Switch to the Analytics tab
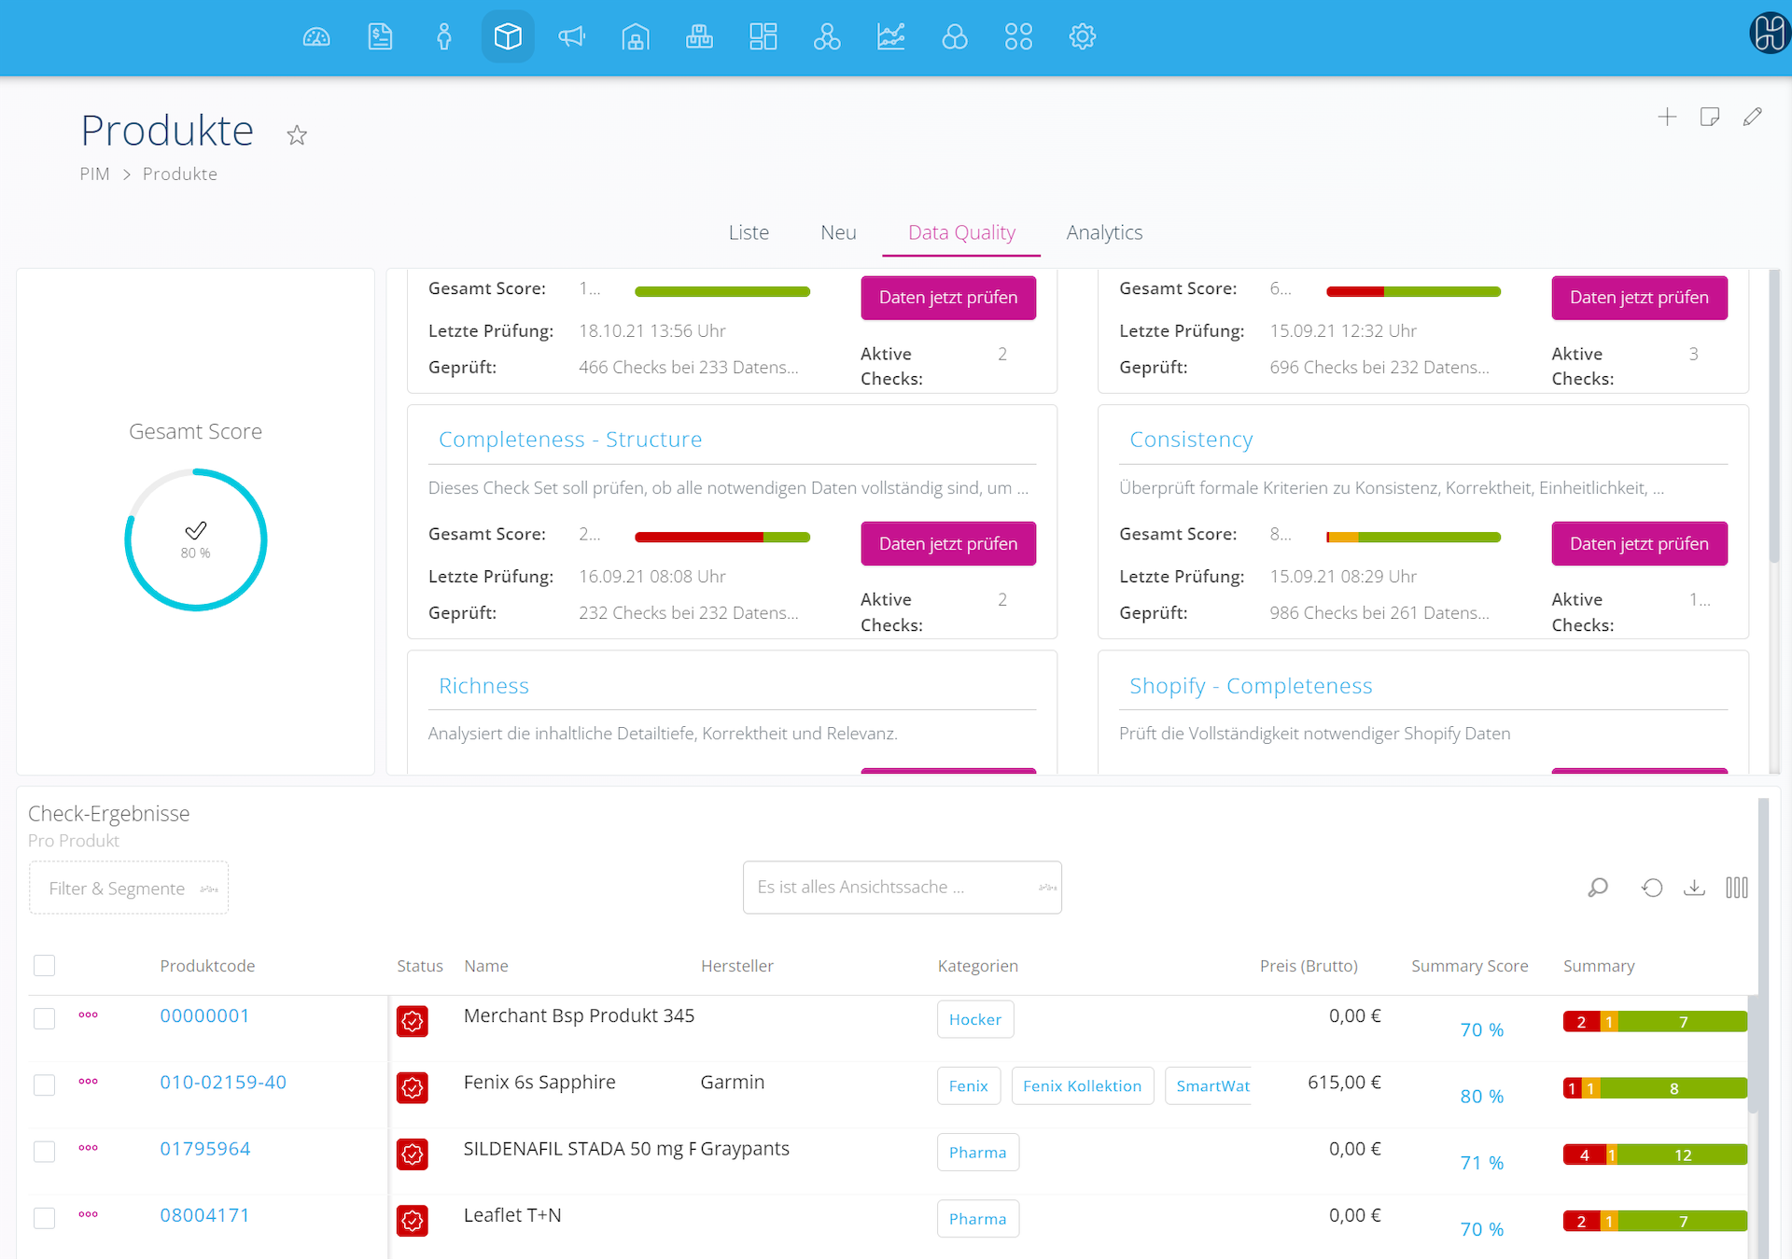 pyautogui.click(x=1104, y=232)
